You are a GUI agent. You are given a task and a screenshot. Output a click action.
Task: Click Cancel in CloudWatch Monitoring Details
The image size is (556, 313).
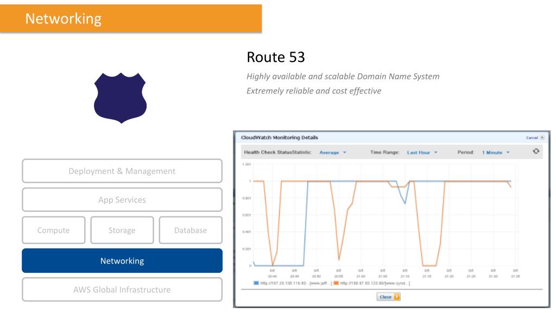(532, 137)
